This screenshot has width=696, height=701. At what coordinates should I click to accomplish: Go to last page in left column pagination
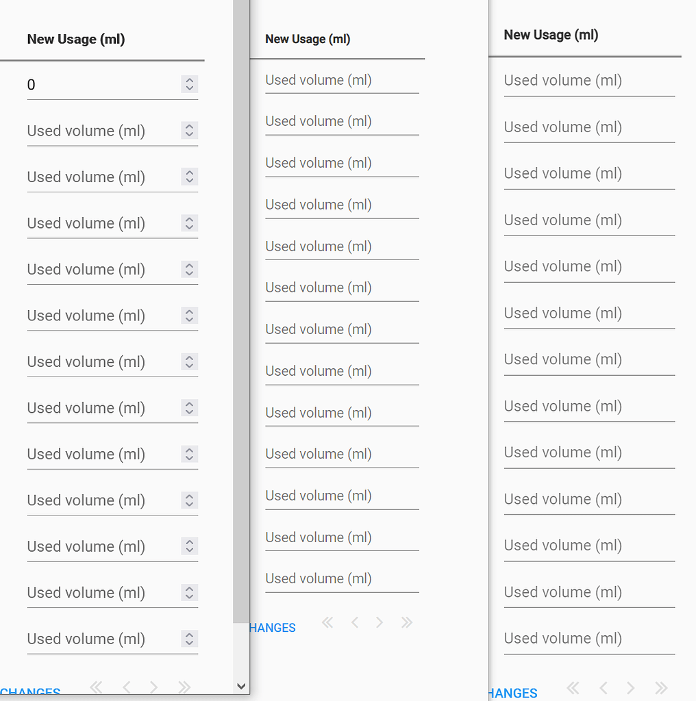click(x=184, y=687)
